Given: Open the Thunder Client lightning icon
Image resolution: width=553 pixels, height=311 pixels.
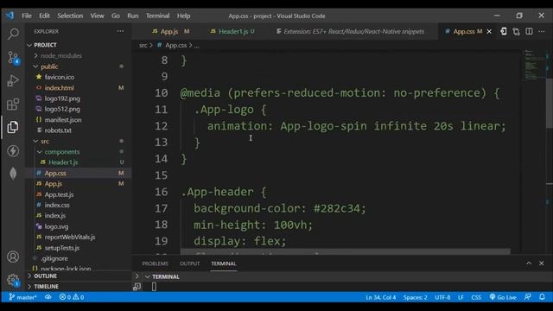Looking at the screenshot, I should (13, 151).
